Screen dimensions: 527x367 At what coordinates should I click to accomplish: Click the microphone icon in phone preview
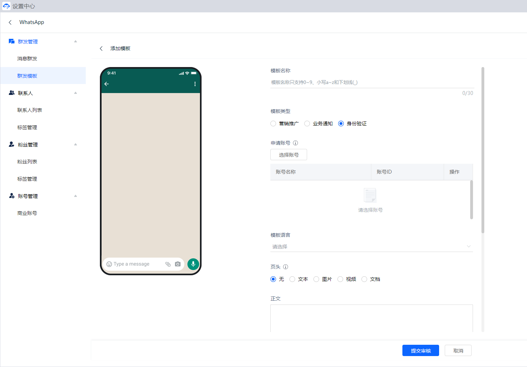(x=193, y=264)
